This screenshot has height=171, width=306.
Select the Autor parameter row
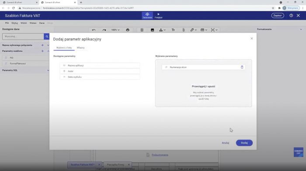pyautogui.click(x=100, y=71)
